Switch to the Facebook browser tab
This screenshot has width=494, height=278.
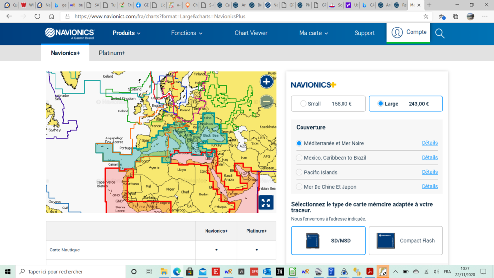(142, 5)
